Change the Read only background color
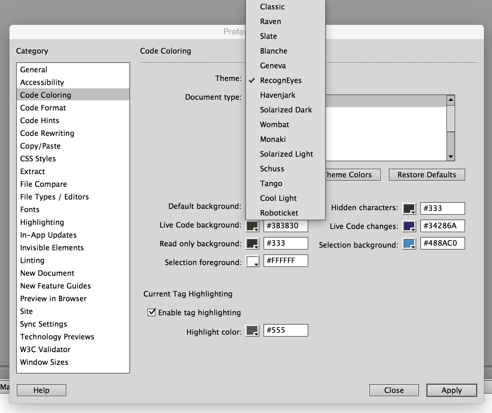 click(252, 243)
